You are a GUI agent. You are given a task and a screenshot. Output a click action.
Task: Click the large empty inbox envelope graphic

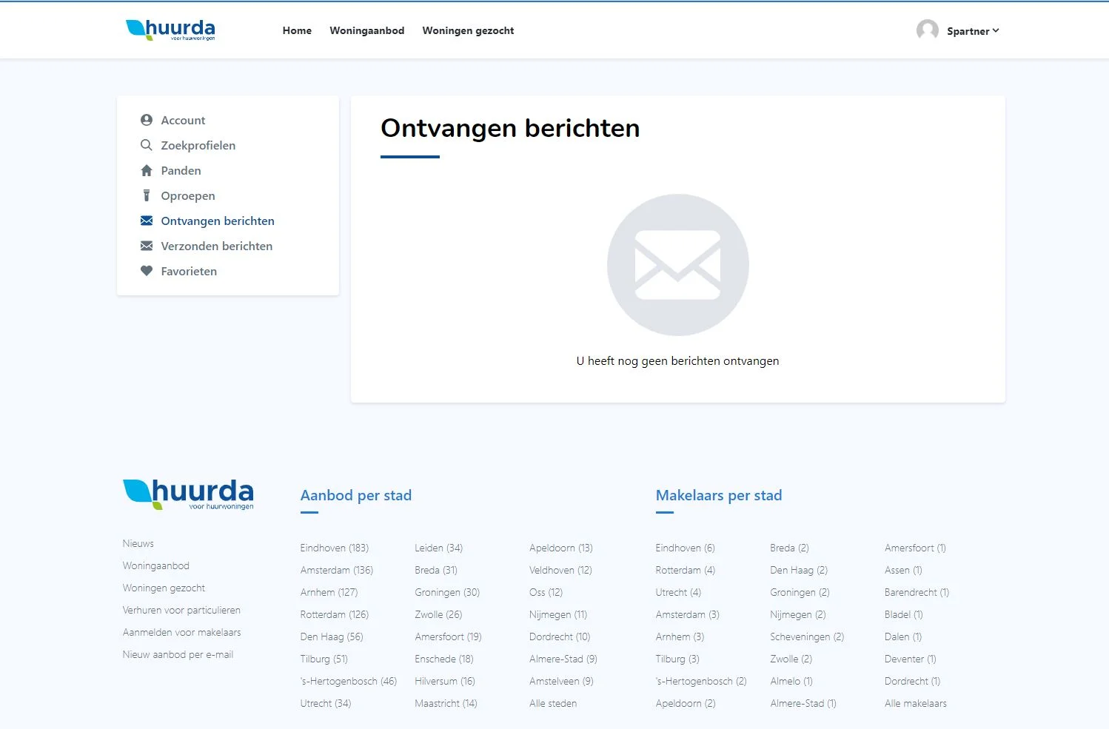click(677, 265)
